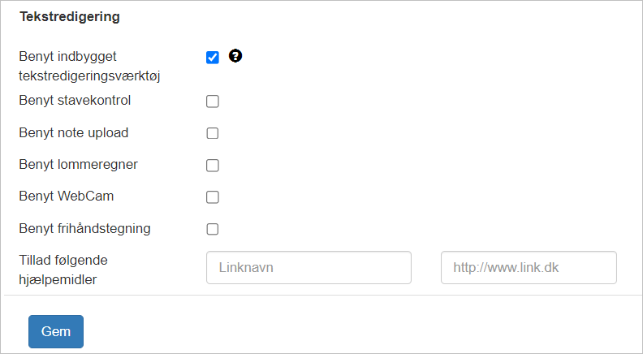Viewport: 643px width, 354px height.
Task: Click the Tekstredigering section heading
Action: point(70,17)
